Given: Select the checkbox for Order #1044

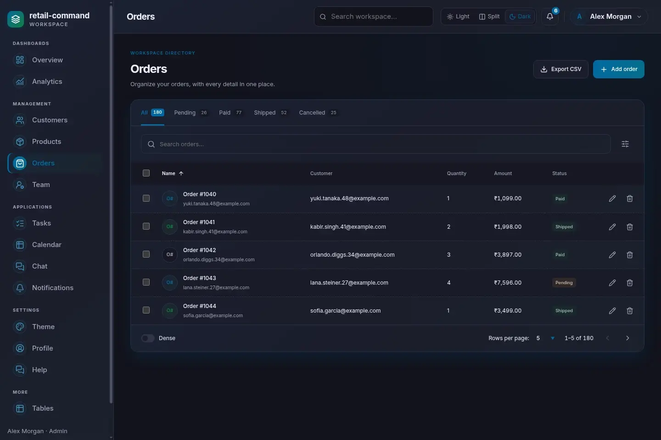Looking at the screenshot, I should click(x=146, y=310).
